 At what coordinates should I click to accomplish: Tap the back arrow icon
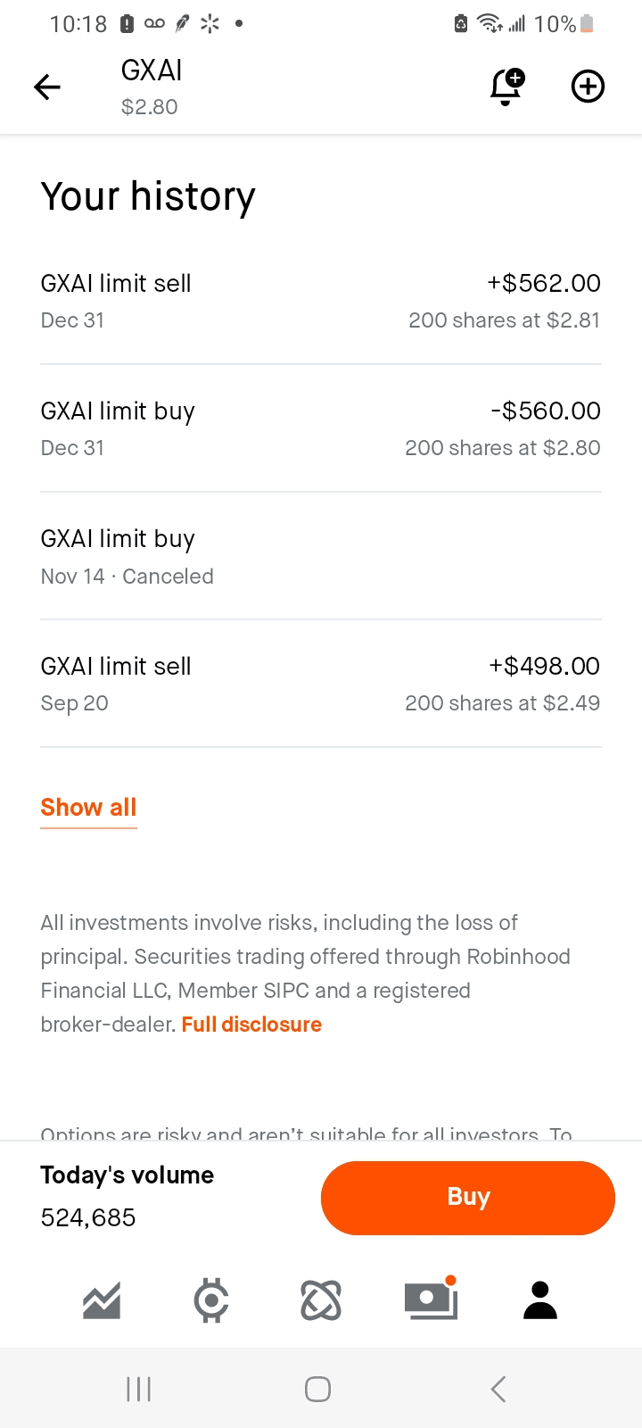point(47,87)
